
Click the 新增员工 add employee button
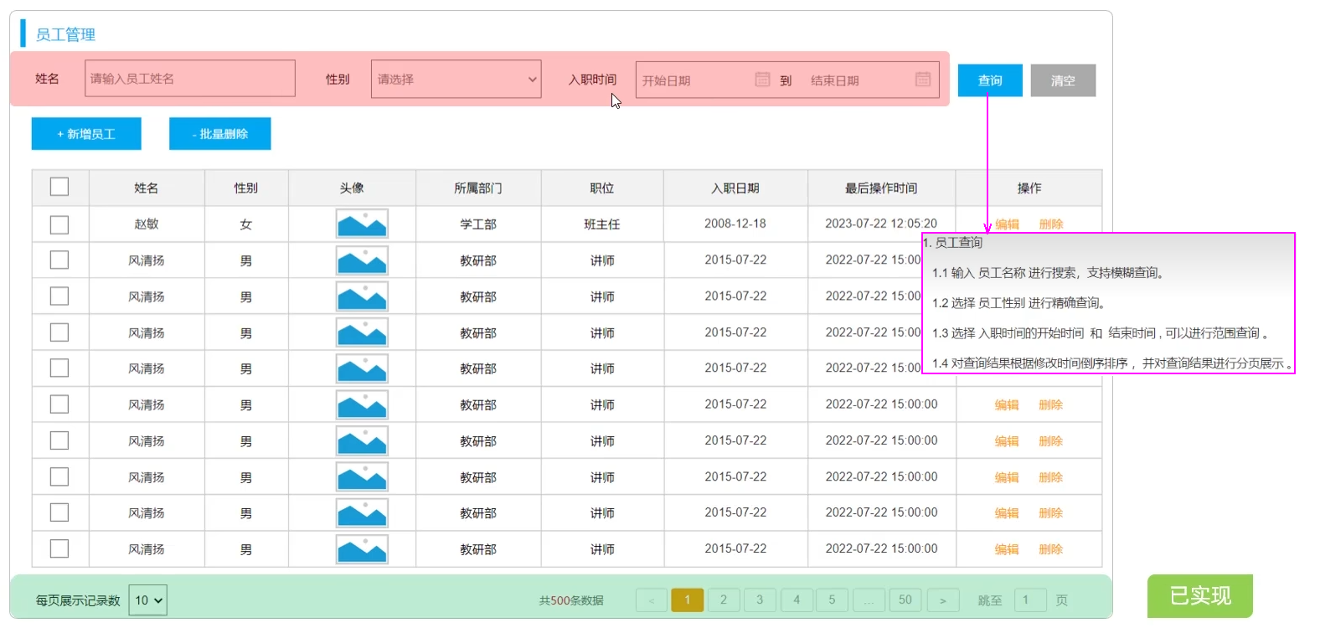coord(86,134)
